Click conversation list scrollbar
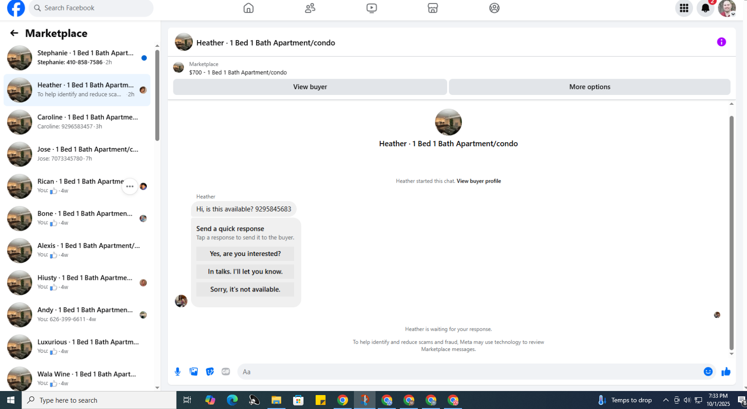Image resolution: width=747 pixels, height=409 pixels. [157, 95]
